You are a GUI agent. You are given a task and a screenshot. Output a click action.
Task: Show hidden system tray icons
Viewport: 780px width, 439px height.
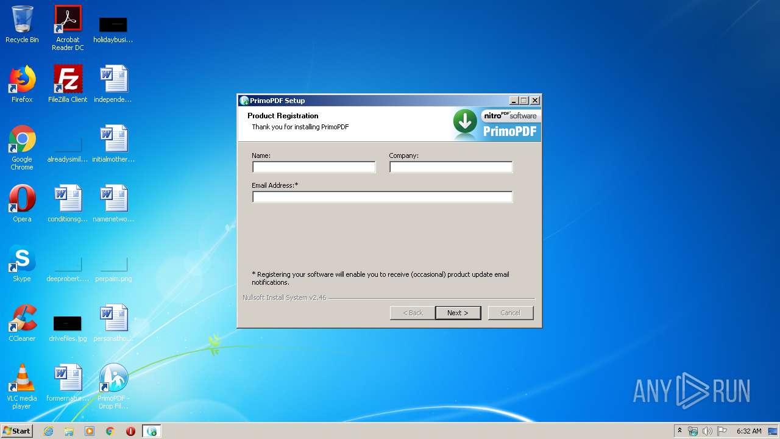point(679,431)
